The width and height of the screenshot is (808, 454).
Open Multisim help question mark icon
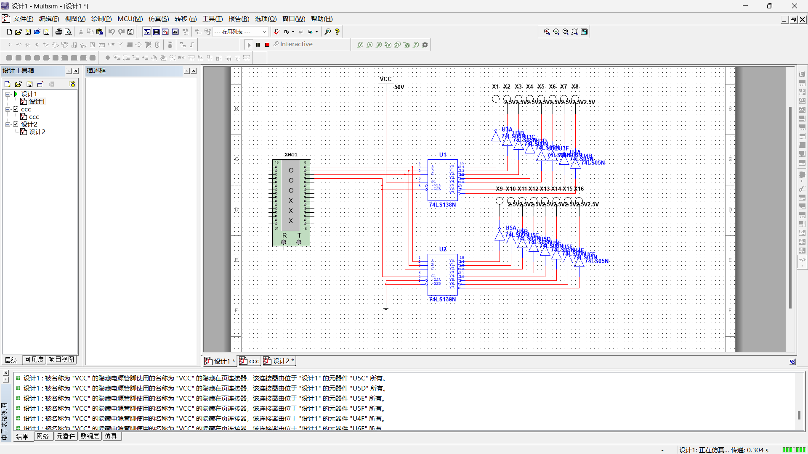337,32
